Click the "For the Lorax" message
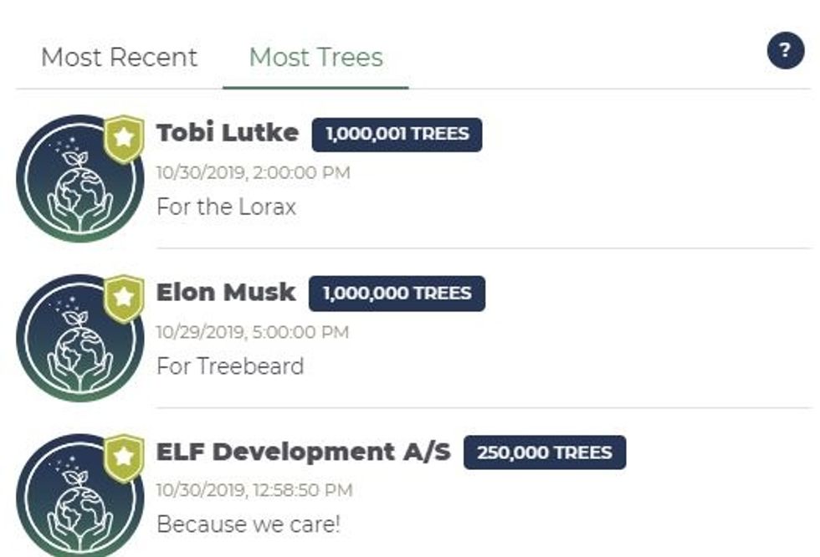 226,207
